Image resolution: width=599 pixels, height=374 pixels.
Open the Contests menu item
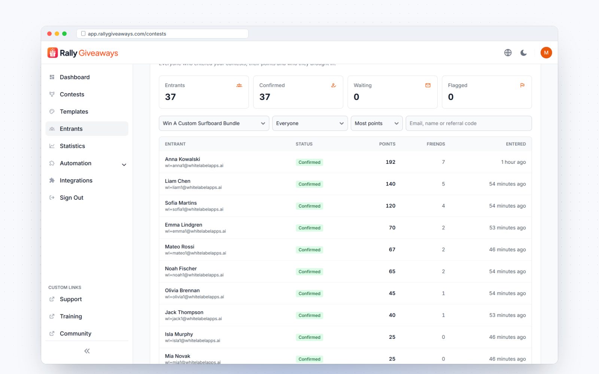(87, 94)
